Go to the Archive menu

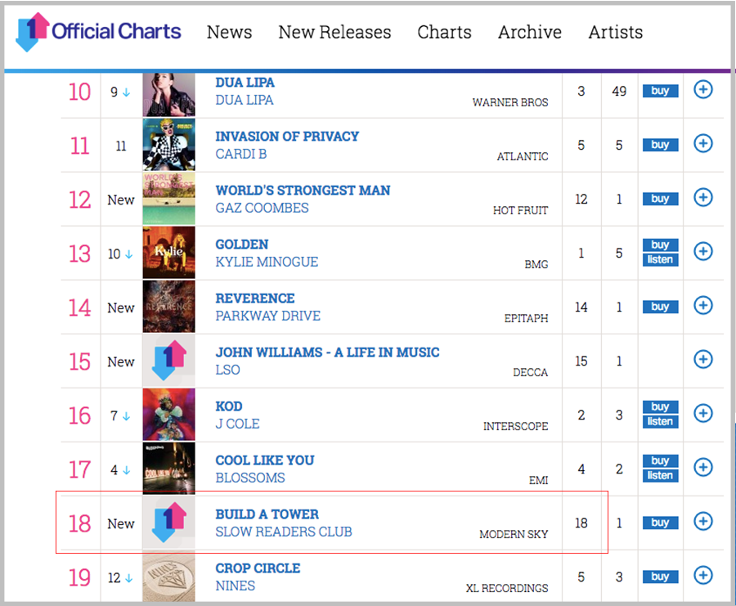[x=530, y=33]
